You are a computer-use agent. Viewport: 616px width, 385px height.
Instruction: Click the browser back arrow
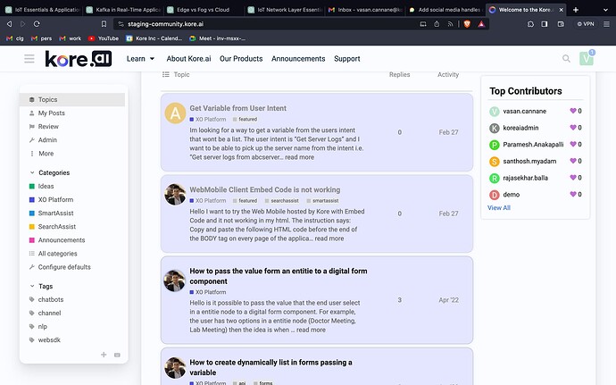[x=9, y=24]
